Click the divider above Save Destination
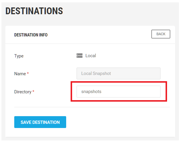The image size is (181, 144). click(x=92, y=107)
